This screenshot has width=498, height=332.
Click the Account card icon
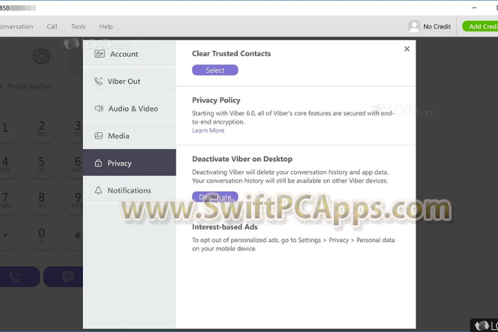point(100,54)
